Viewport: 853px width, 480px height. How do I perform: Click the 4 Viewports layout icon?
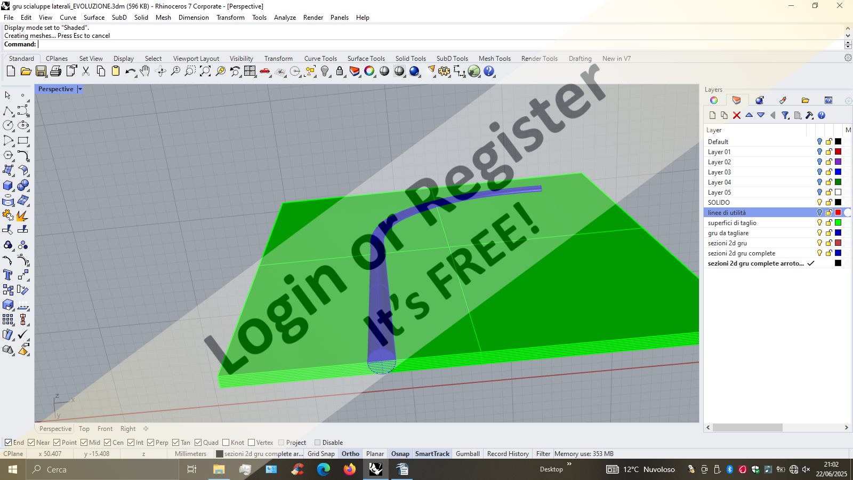[250, 71]
